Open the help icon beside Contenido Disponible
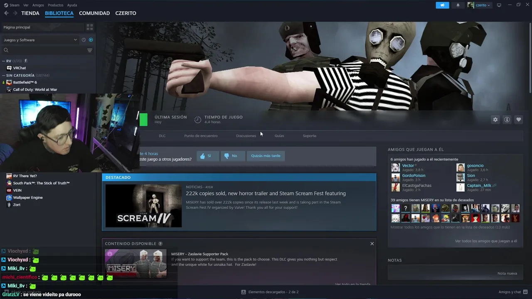Screen dimensions: 532x299 coord(160,244)
